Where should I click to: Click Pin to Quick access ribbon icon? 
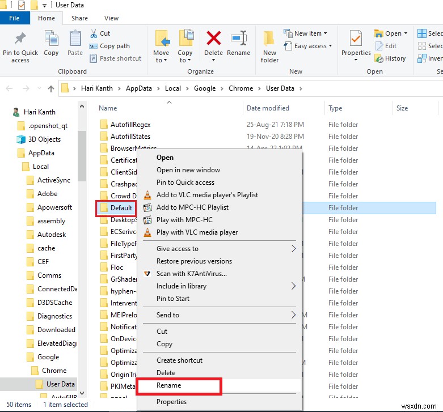[x=20, y=39]
